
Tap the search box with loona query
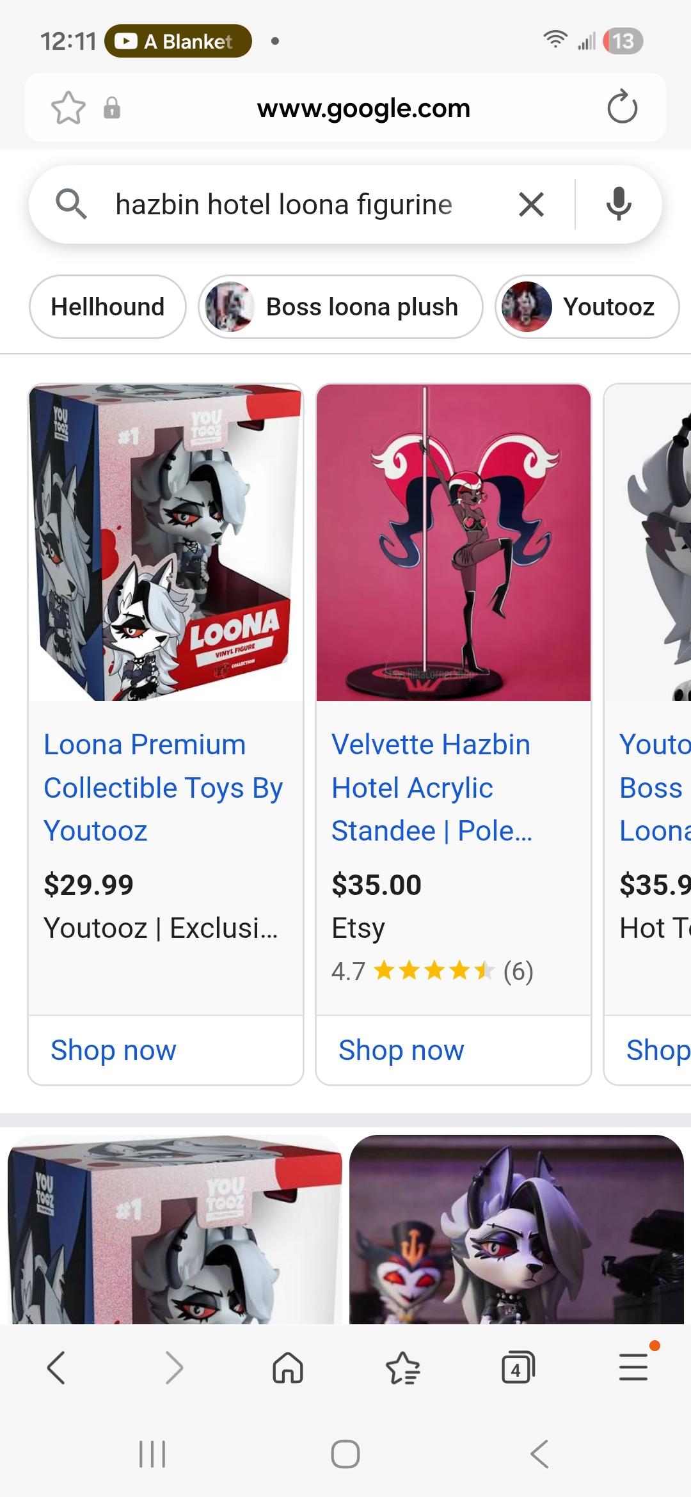(x=284, y=205)
